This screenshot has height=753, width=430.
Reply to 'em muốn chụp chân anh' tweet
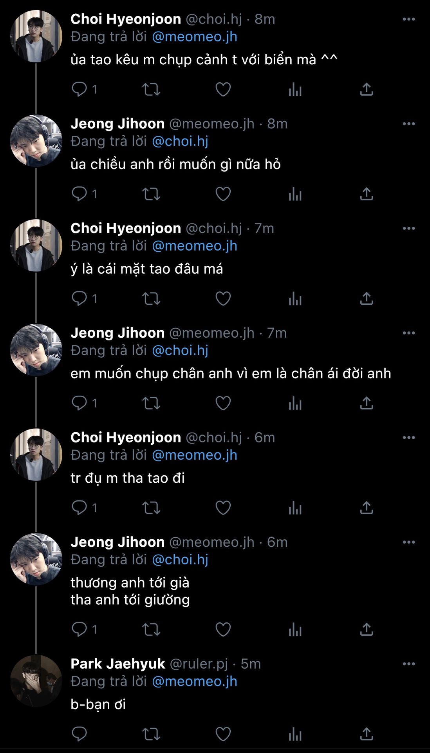(79, 403)
